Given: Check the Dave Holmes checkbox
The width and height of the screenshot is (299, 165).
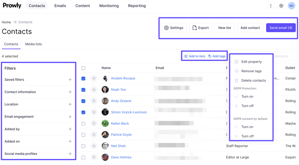Looking at the screenshot, I should tap(83, 157).
